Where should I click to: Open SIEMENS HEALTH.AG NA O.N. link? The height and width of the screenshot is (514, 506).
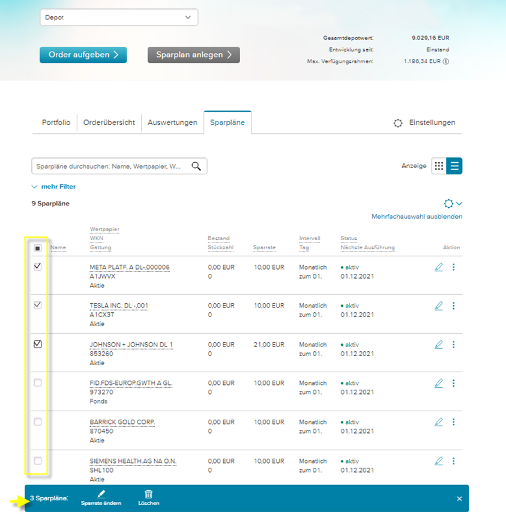[133, 461]
